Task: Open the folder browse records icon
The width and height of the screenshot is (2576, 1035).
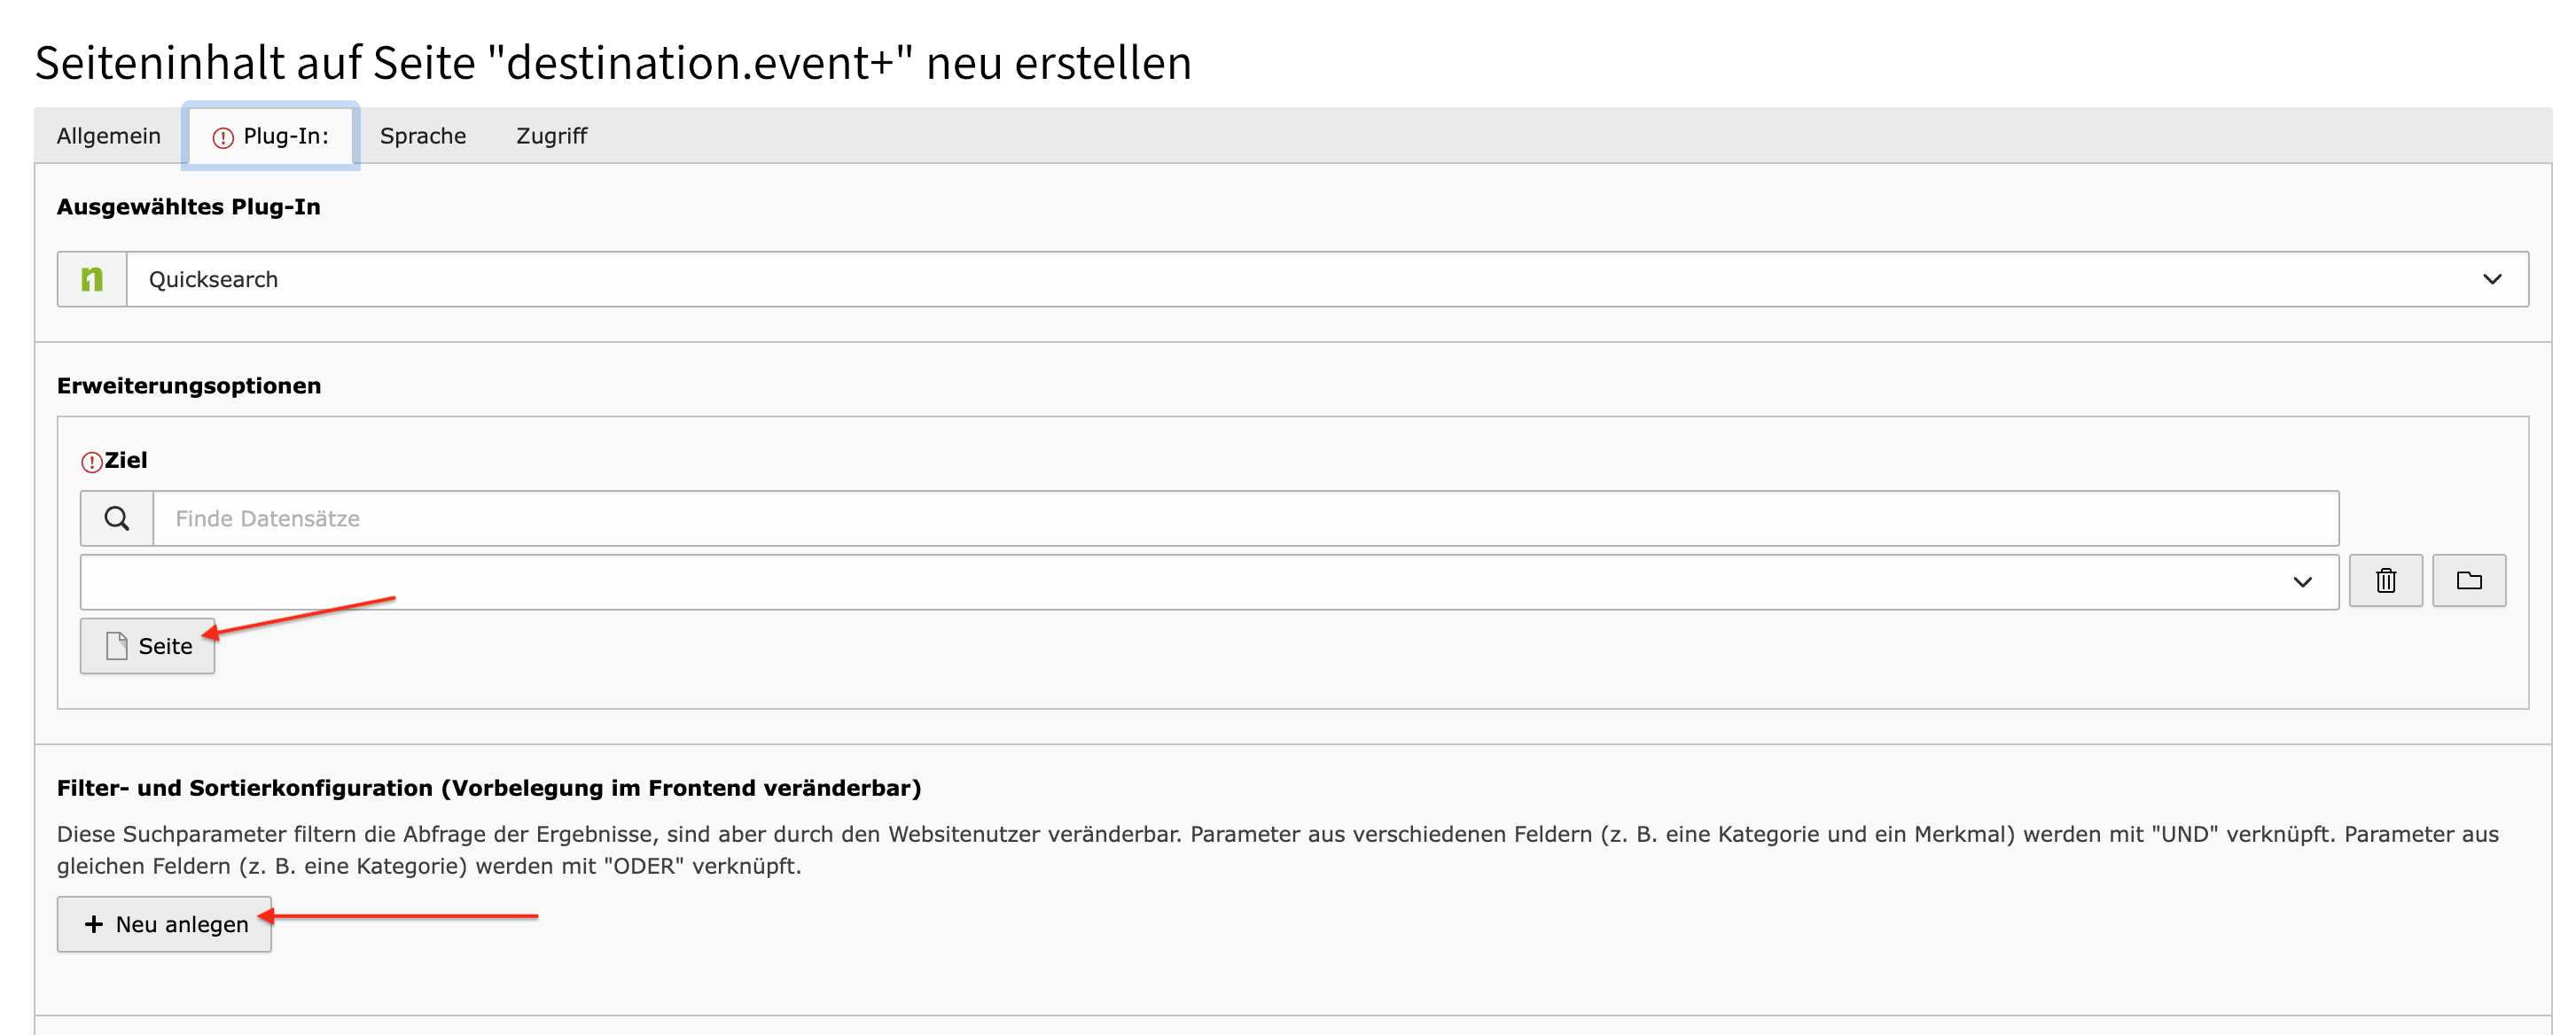Action: pos(2468,581)
